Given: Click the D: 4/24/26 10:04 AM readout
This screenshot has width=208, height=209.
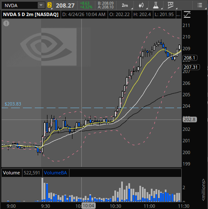Looking at the screenshot, I should pos(84,14).
